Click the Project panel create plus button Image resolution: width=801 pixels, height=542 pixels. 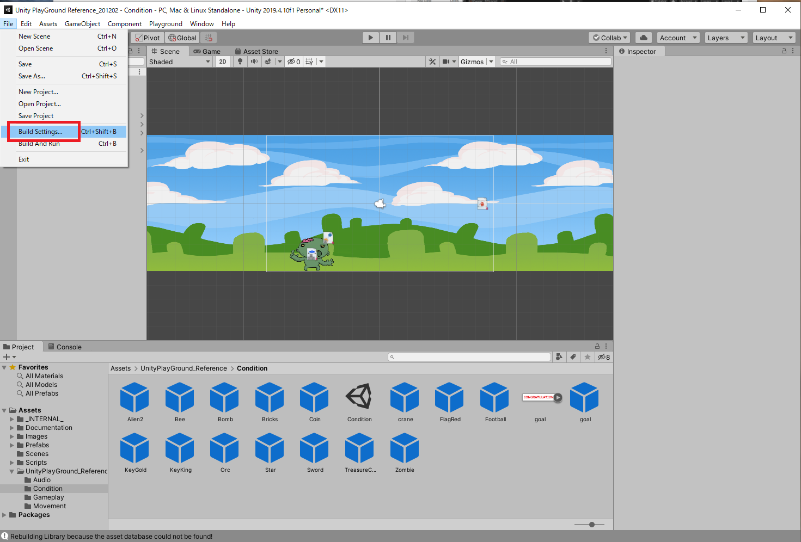click(9, 357)
